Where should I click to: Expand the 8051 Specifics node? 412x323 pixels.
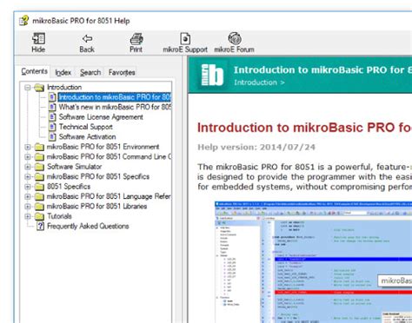click(x=28, y=187)
